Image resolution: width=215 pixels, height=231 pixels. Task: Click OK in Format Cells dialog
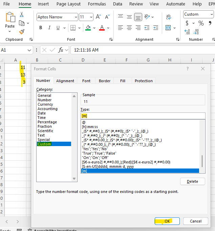click(x=167, y=221)
